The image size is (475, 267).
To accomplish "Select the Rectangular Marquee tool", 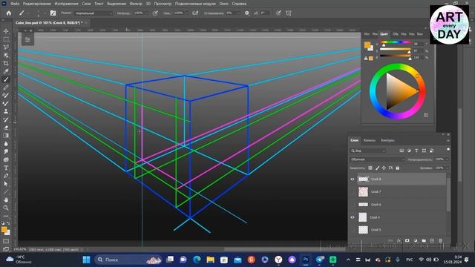I will click(6, 39).
